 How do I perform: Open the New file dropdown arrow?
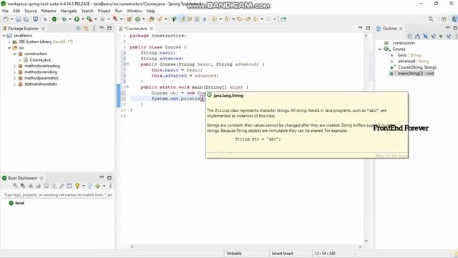pos(11,19)
